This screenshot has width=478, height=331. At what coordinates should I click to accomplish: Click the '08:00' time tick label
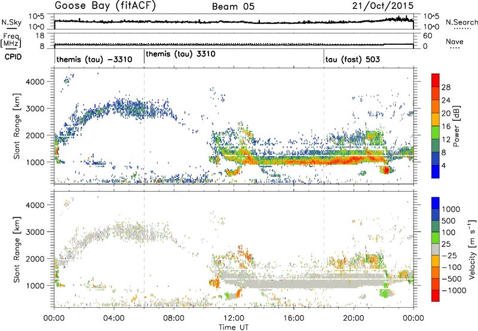pyautogui.click(x=174, y=318)
